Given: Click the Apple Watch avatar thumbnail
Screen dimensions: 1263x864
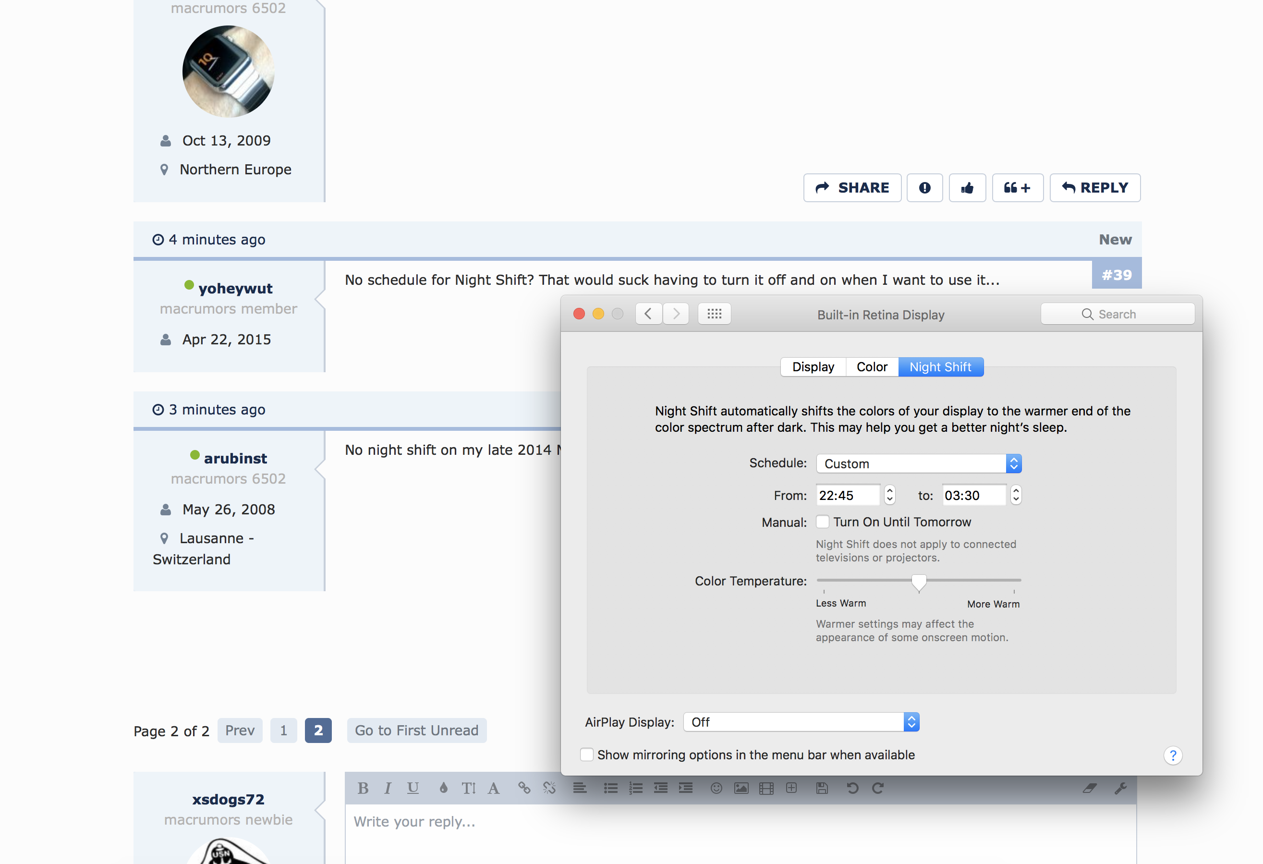Looking at the screenshot, I should point(228,71).
